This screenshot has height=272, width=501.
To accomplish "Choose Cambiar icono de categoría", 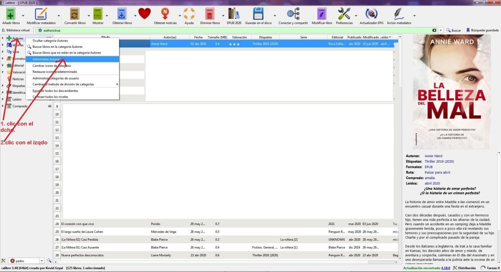I will pyautogui.click(x=72, y=66).
